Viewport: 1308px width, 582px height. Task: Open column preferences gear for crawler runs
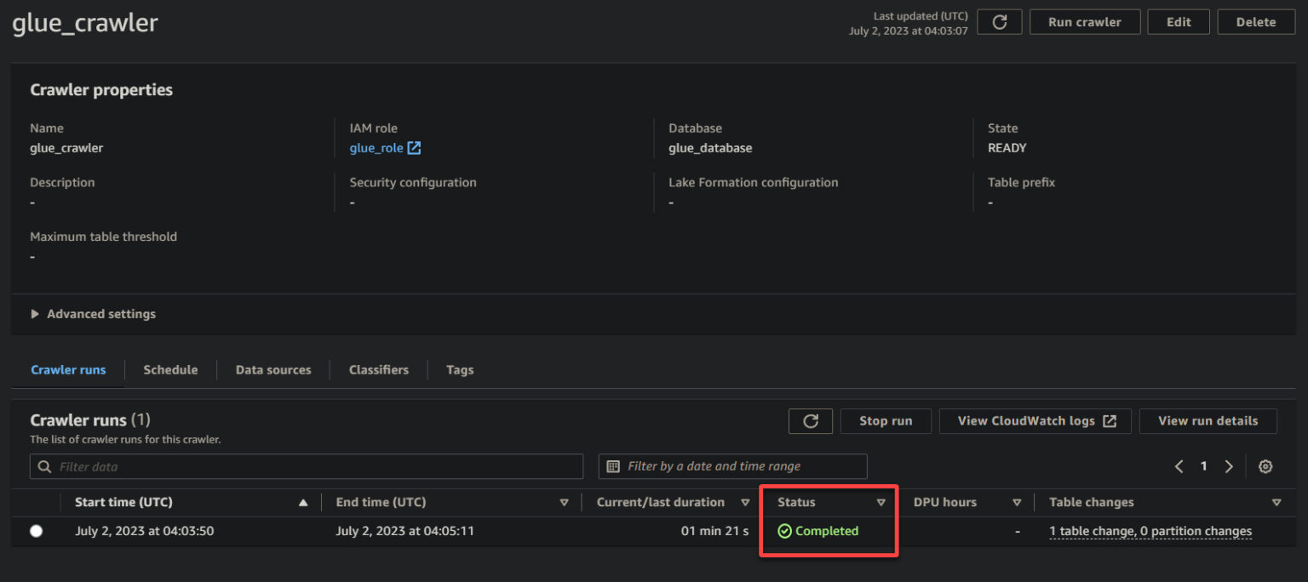[x=1265, y=466]
